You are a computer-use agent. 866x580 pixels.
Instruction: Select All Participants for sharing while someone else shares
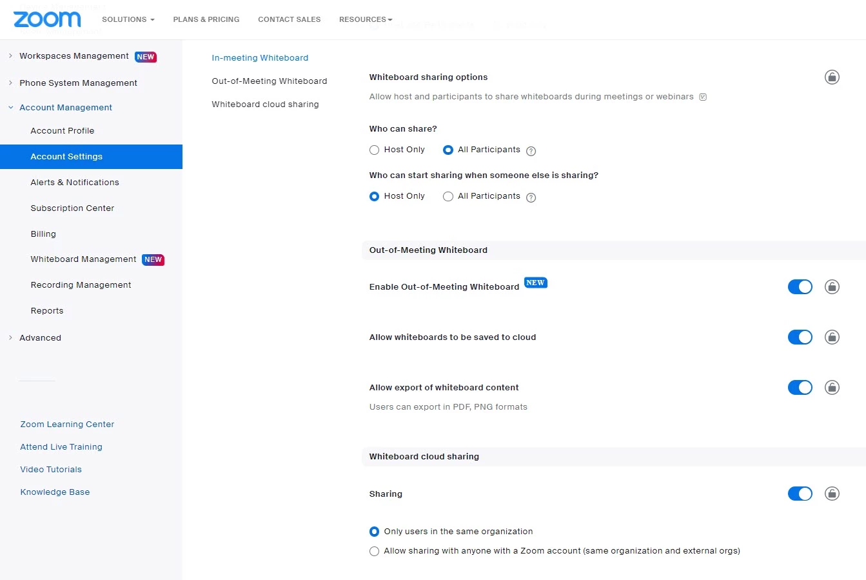[448, 196]
